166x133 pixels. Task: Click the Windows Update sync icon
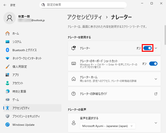(x=7, y=125)
